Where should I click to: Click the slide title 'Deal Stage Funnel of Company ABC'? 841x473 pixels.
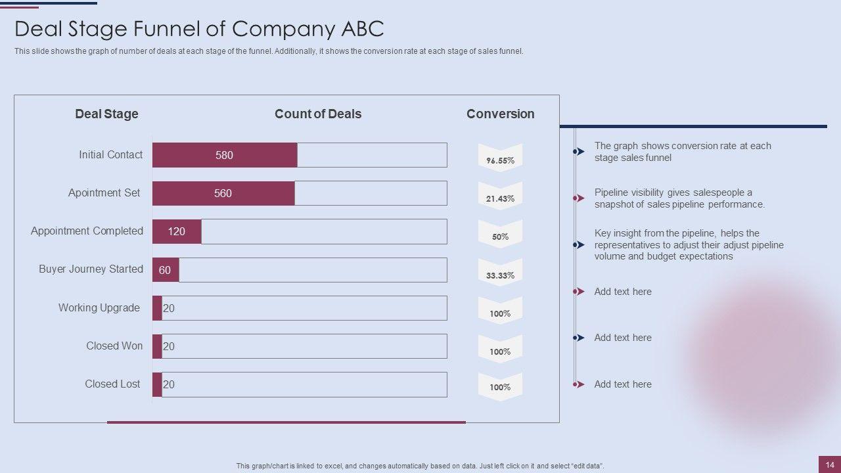tap(199, 29)
